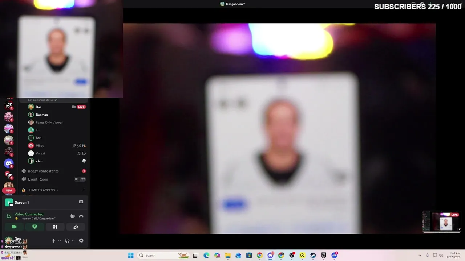Viewport: 465px width, 261px height.
Task: Click the taskbar Search box
Action: tap(163, 256)
